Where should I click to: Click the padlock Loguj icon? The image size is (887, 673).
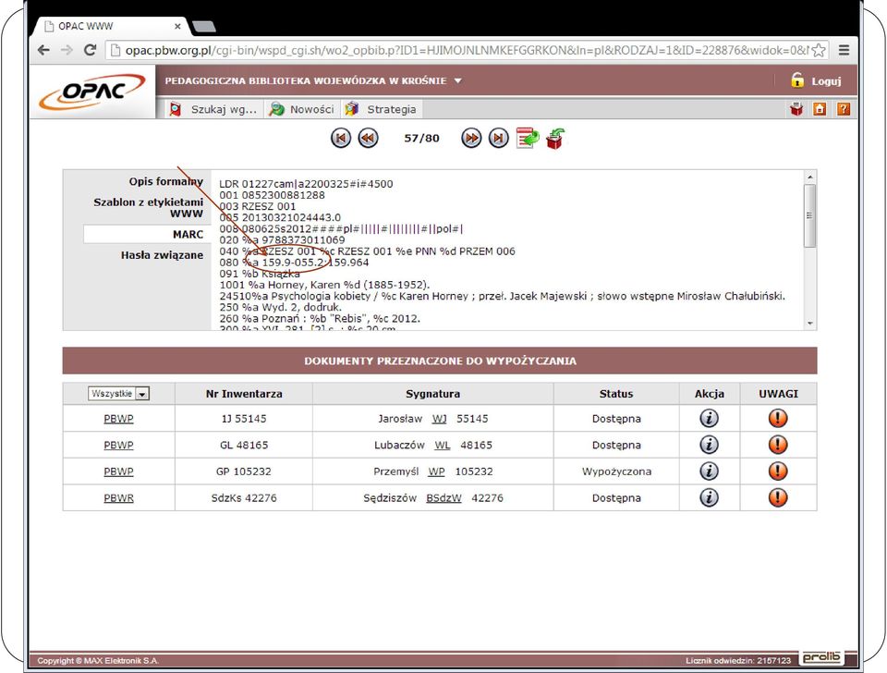[797, 80]
